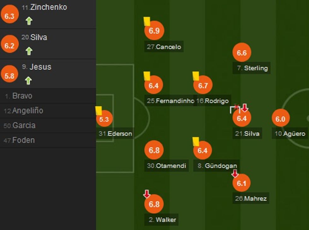The width and height of the screenshot is (309, 230).
Task: Open the 27.Cancelo player name label
Action: pos(164,47)
